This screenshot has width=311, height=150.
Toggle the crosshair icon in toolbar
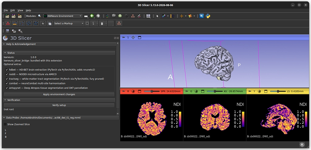182,16
